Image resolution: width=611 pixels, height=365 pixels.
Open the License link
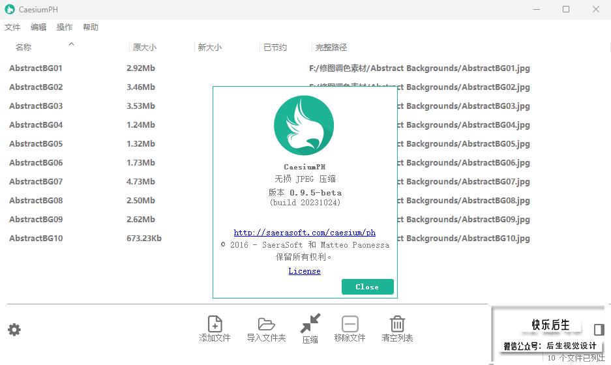(x=305, y=270)
